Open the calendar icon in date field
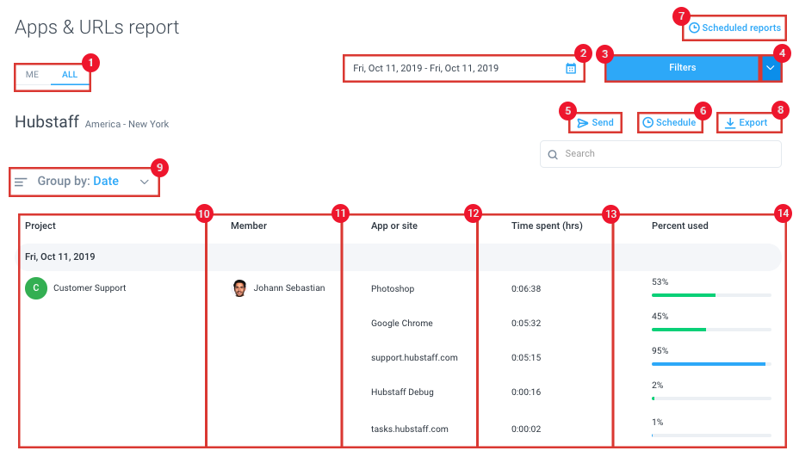Screen dimensions: 793x457 [x=571, y=68]
